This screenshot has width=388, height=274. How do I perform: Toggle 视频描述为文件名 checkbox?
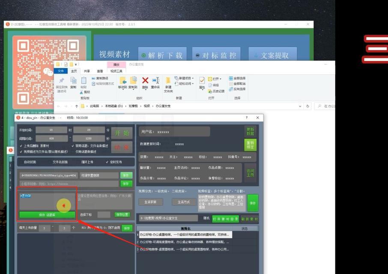pos(21,152)
